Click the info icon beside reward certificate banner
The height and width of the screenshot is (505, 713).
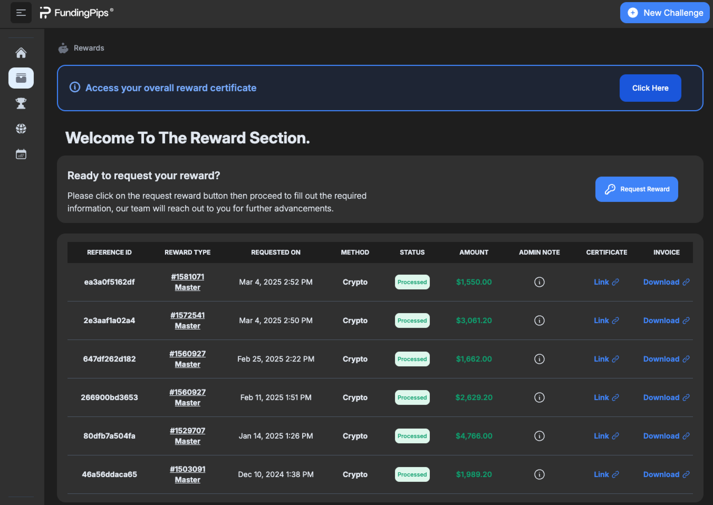pos(75,87)
